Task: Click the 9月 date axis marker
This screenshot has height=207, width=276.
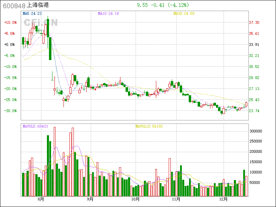Action: pos(90,199)
